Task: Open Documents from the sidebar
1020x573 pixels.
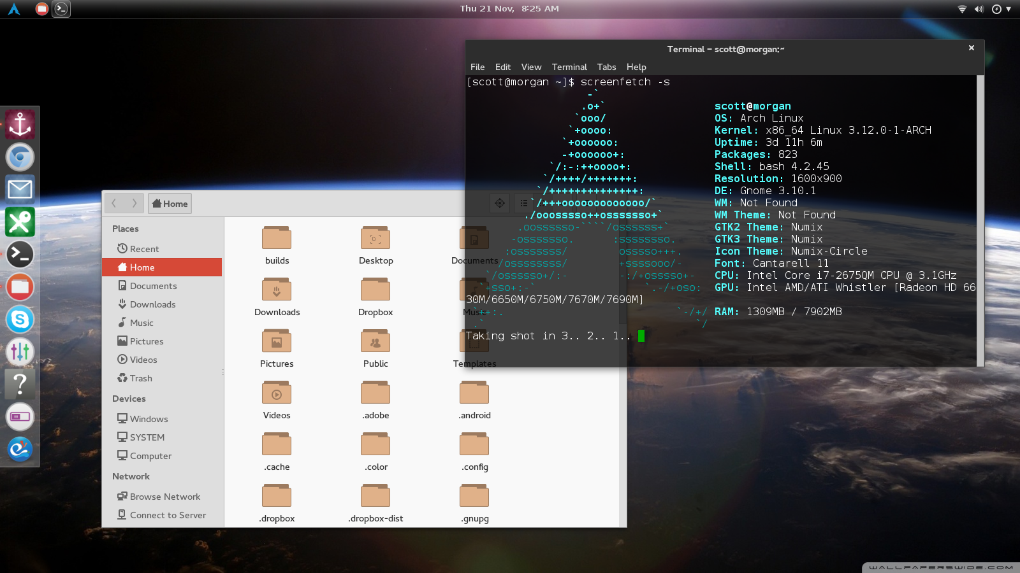Action: click(x=163, y=286)
